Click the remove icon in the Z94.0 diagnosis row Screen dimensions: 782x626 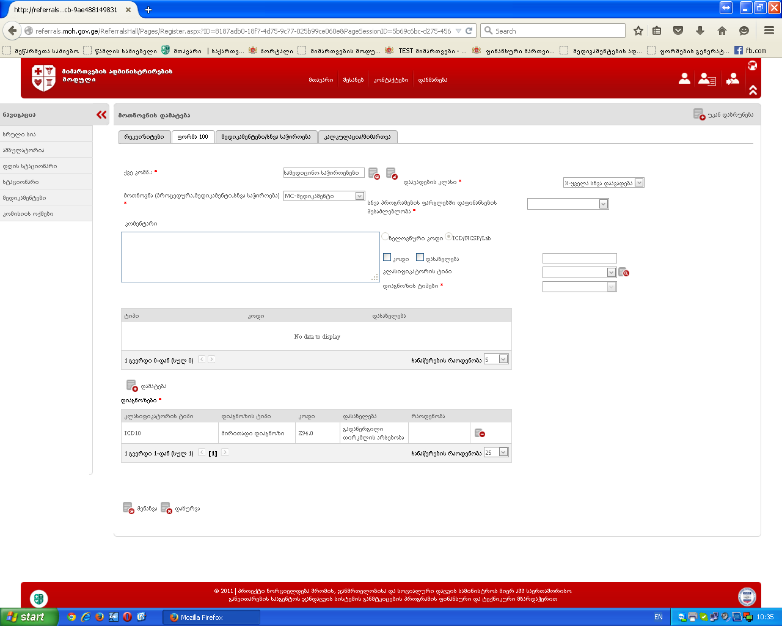480,433
